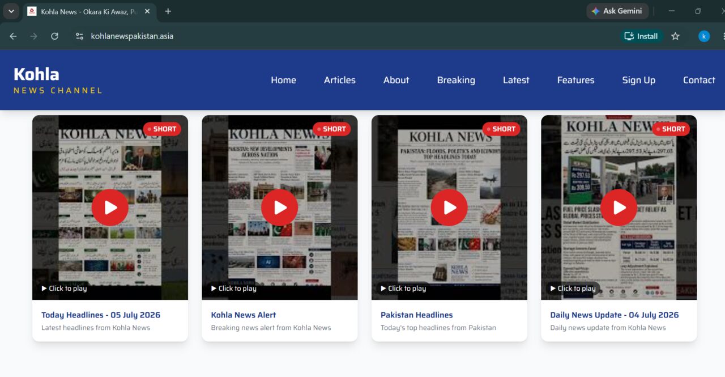Click the SHORT badge on Daily News Update card
This screenshot has width=725, height=377.
click(671, 129)
